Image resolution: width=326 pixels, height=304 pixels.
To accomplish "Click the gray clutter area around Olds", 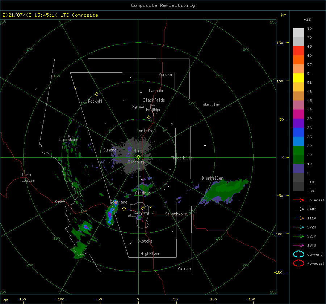I will coord(133,155).
